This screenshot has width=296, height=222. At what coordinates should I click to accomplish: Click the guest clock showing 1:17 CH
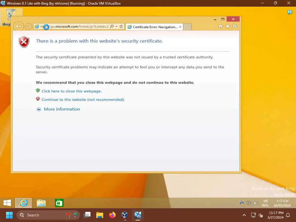click(282, 203)
